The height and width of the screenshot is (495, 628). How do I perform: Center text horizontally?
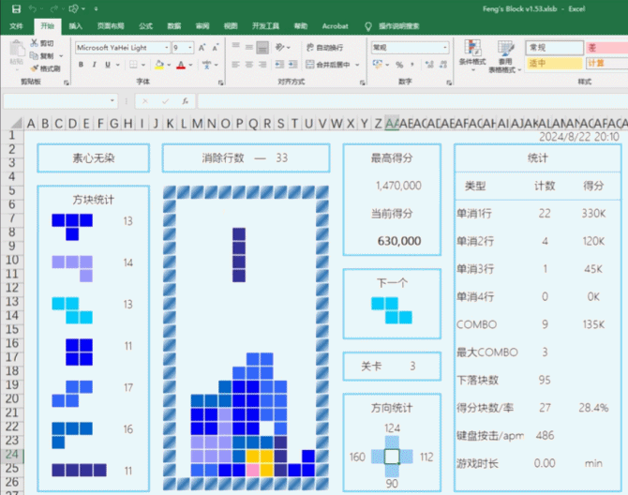[249, 65]
